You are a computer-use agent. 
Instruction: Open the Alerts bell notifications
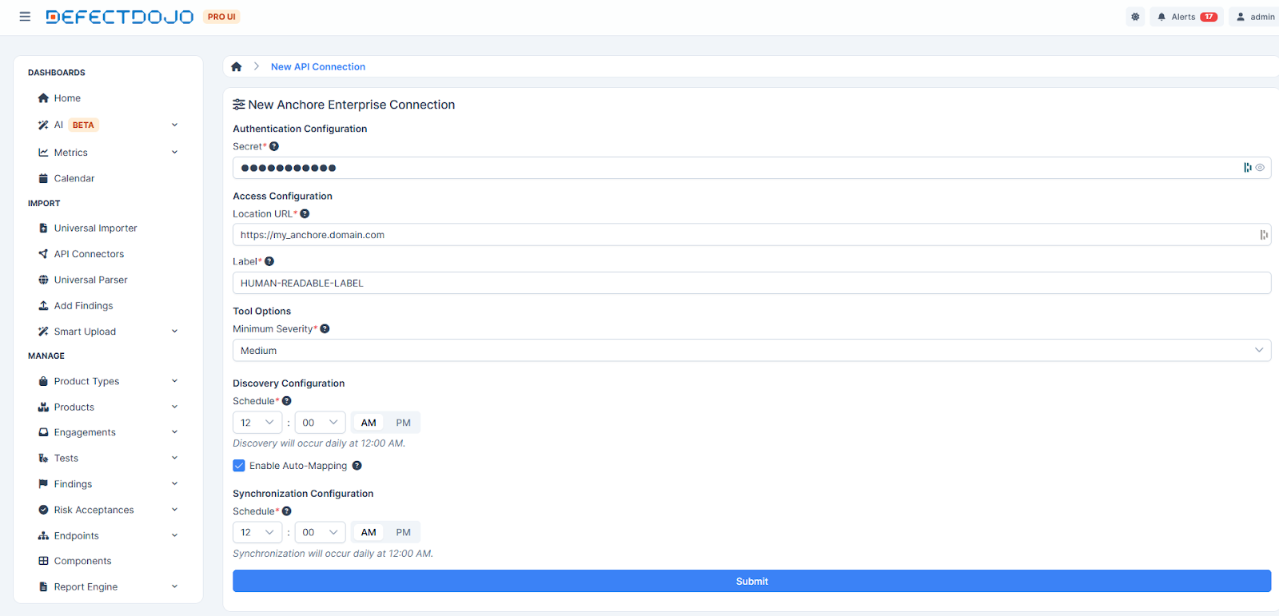(1187, 17)
